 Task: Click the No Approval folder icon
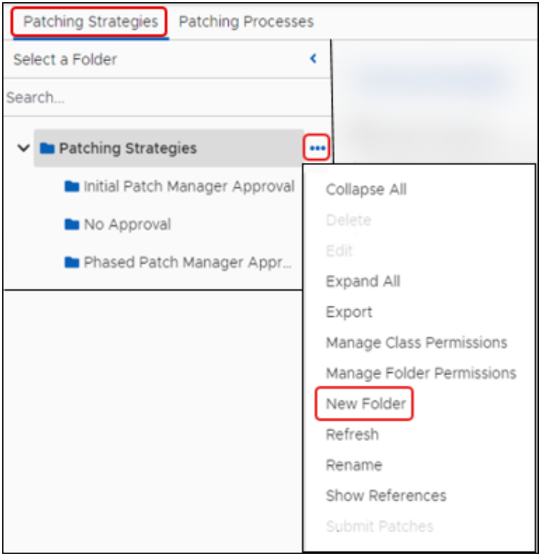coord(72,224)
